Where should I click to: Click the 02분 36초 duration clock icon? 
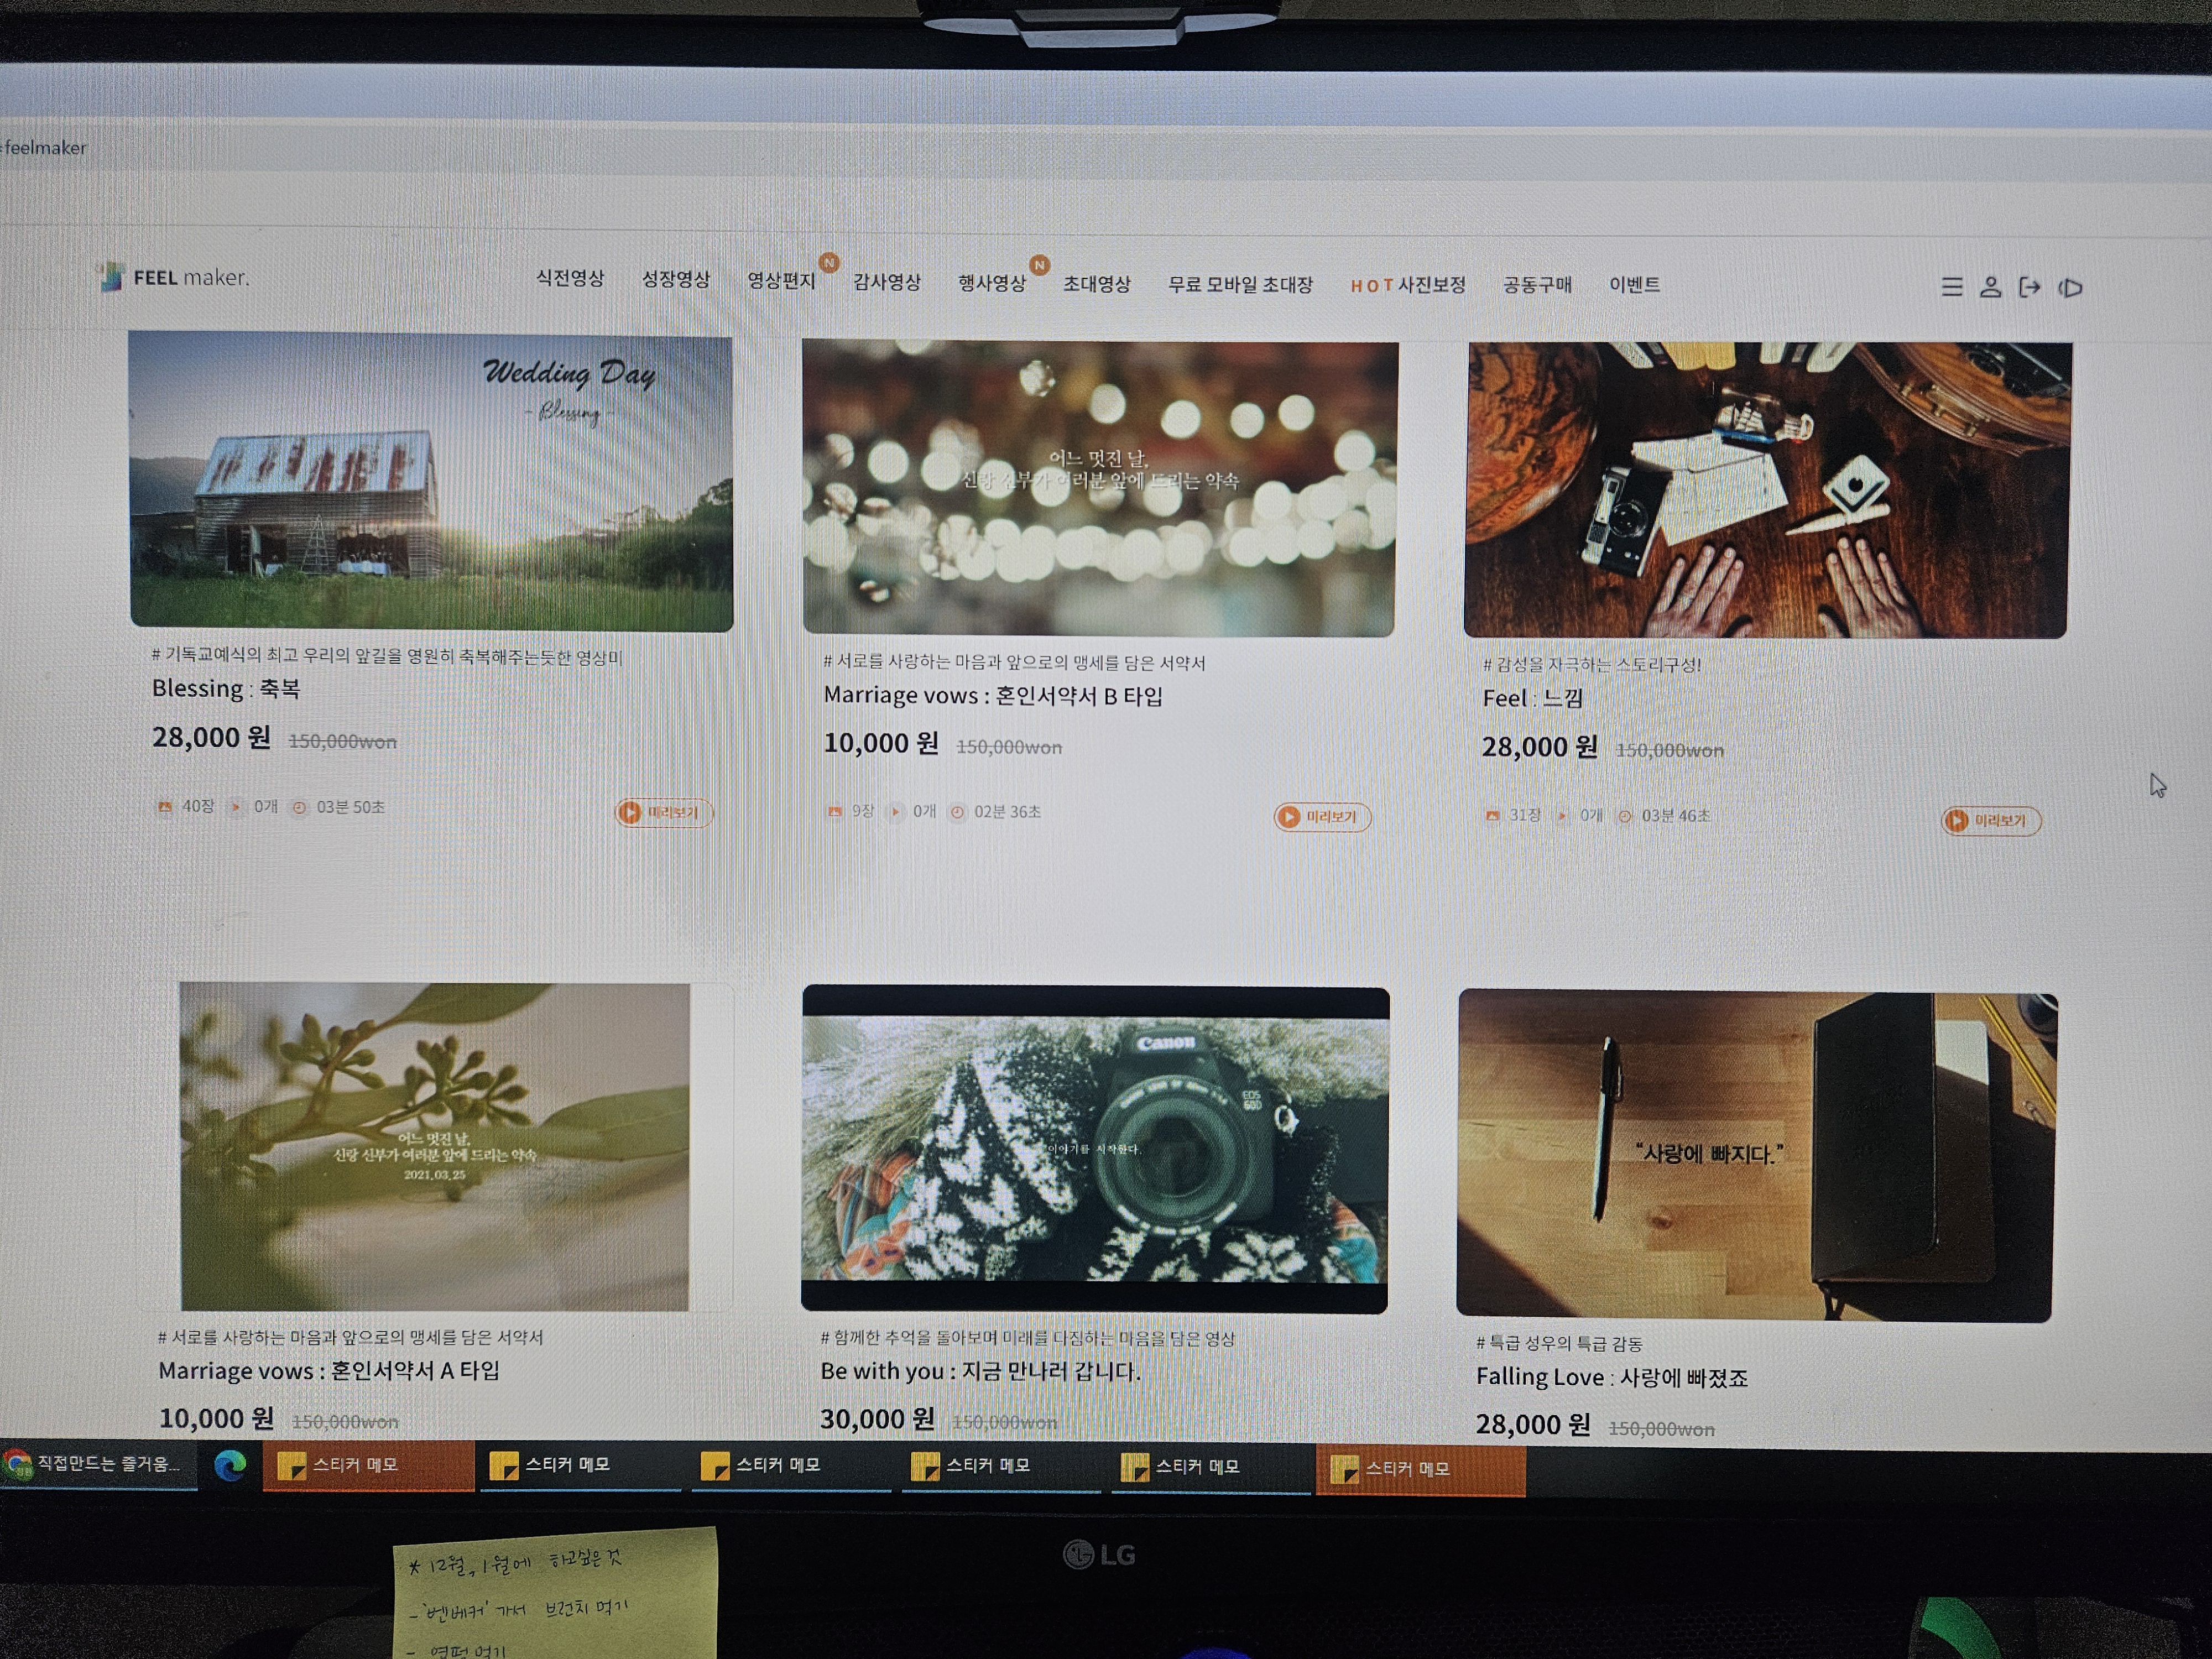coord(957,812)
